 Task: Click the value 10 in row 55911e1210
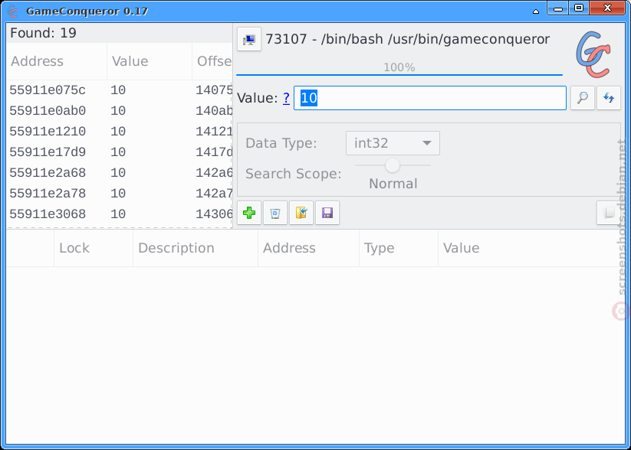(x=118, y=132)
